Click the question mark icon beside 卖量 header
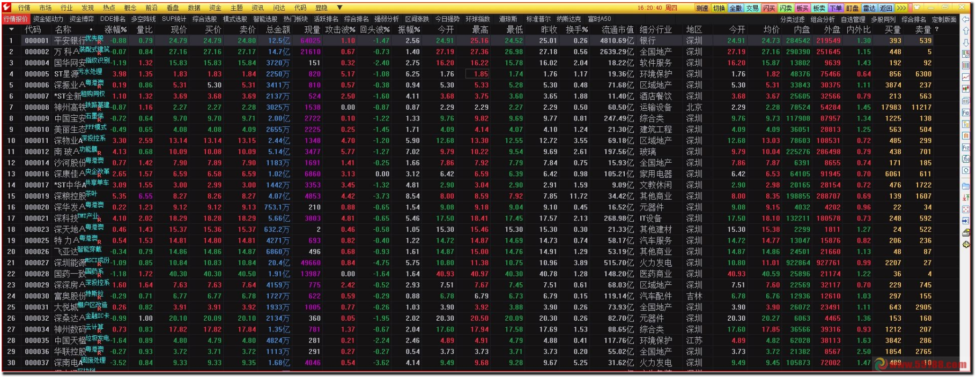The width and height of the screenshot is (976, 377). click(x=937, y=29)
